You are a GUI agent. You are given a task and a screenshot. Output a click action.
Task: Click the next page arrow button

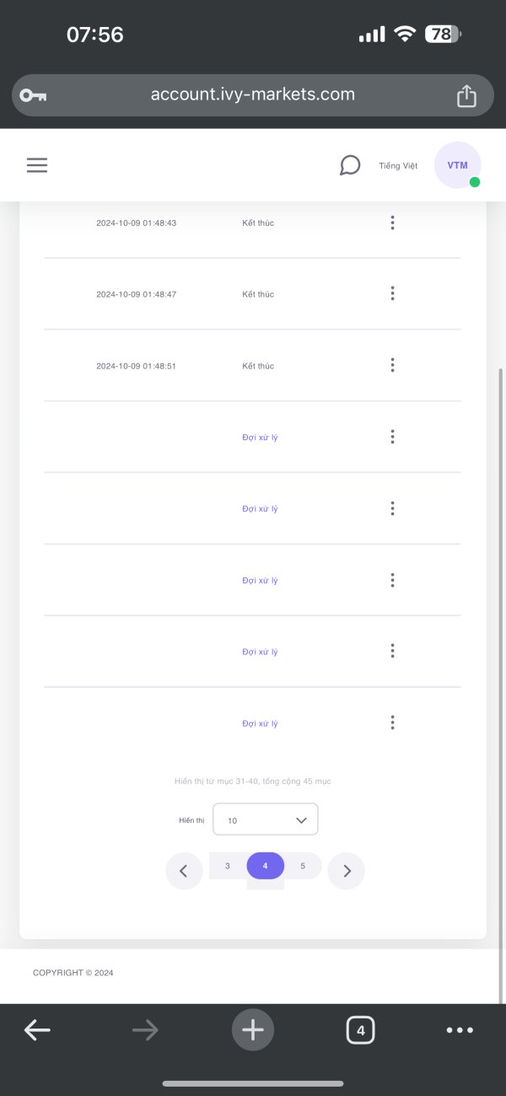[347, 871]
